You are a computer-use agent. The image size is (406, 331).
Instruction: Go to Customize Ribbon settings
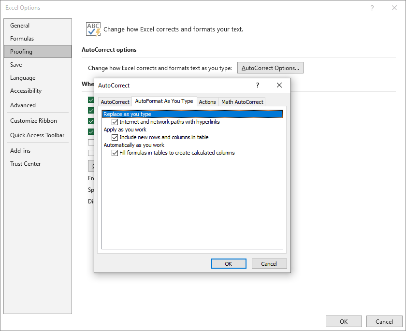[x=33, y=120]
